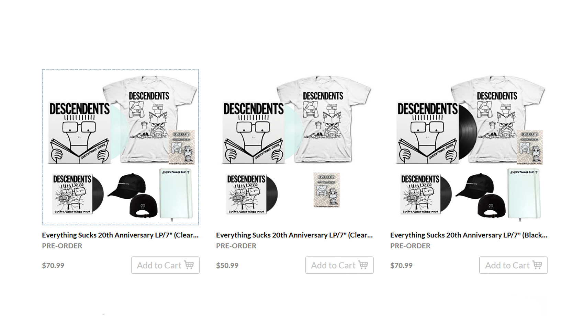Open the middle Everything Sucks Clear bundle title
Viewport: 584px width, 328px height.
click(294, 235)
